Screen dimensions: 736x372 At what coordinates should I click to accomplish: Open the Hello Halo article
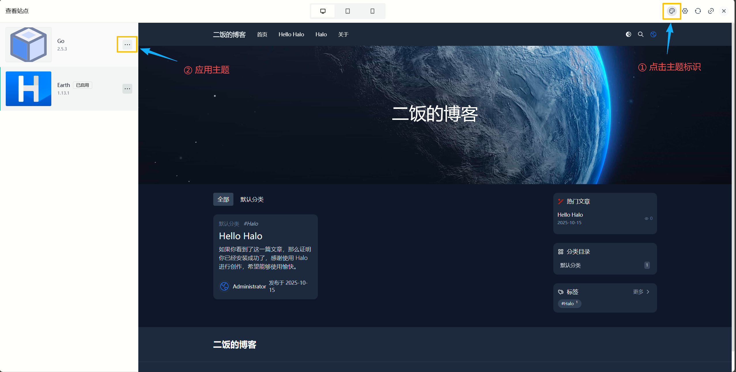pos(240,236)
